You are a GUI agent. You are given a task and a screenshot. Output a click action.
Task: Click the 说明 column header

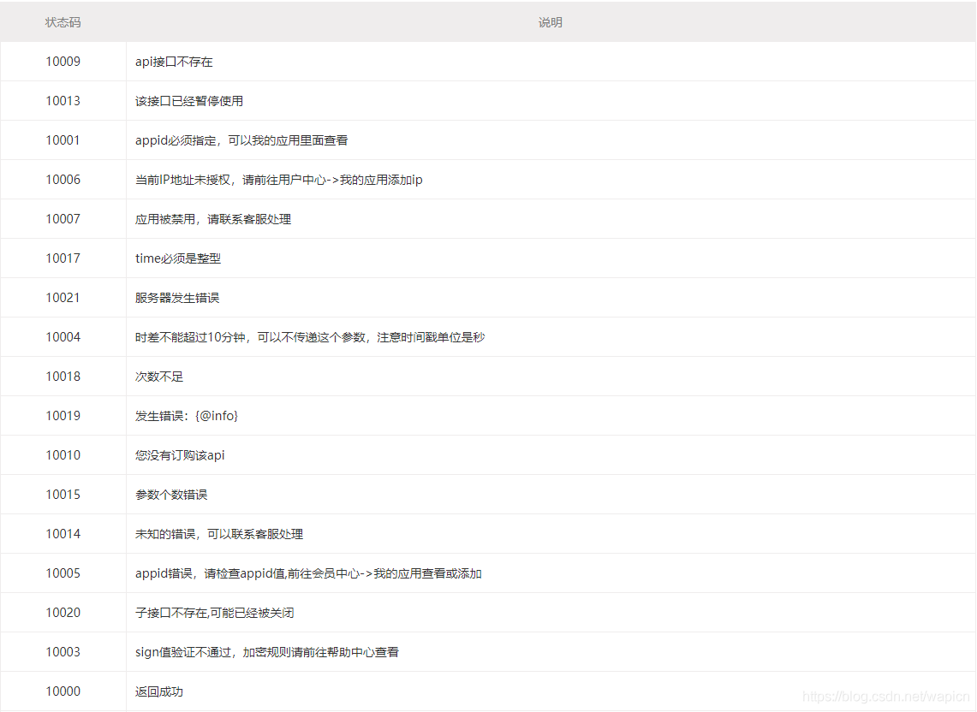[551, 22]
